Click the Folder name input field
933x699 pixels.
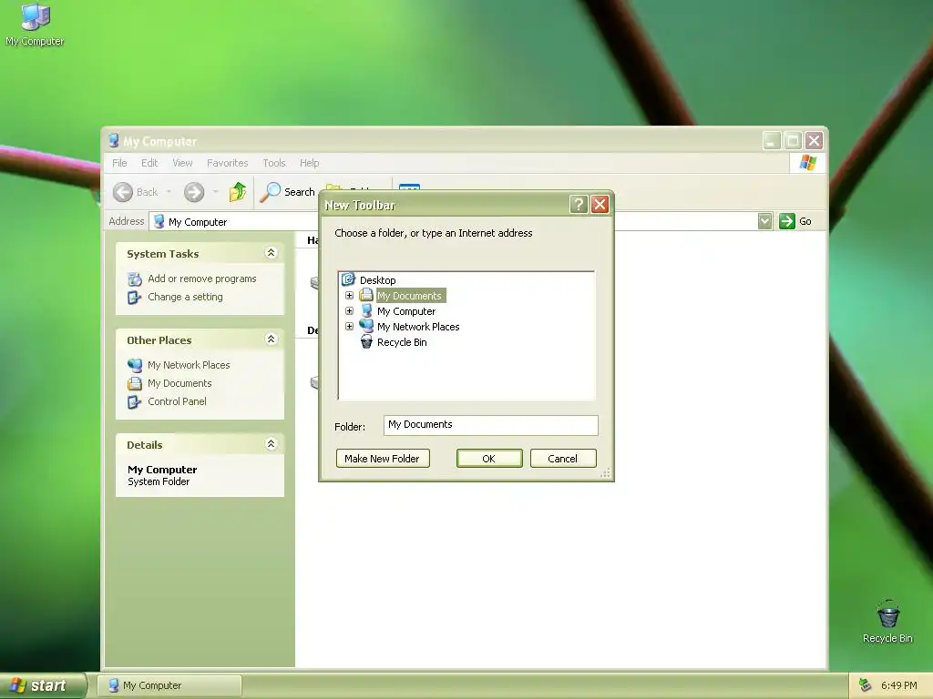pyautogui.click(x=491, y=425)
